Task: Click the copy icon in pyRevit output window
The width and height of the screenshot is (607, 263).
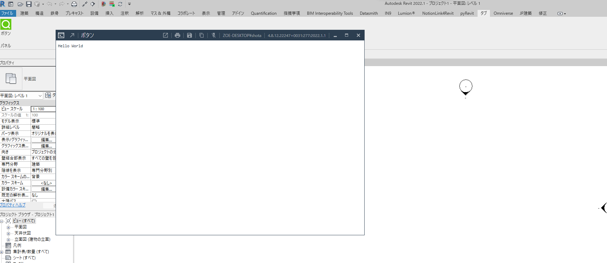Action: pos(202,35)
